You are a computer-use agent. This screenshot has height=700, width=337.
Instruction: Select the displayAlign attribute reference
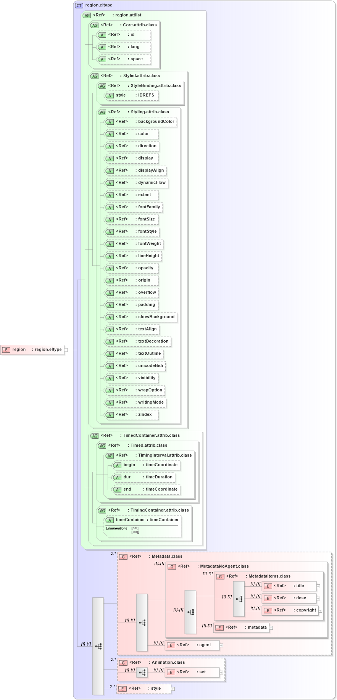[x=136, y=171]
